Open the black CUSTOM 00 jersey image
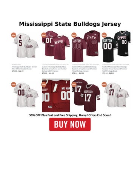Screen dimensions: 140x181 pyautogui.click(x=117, y=46)
